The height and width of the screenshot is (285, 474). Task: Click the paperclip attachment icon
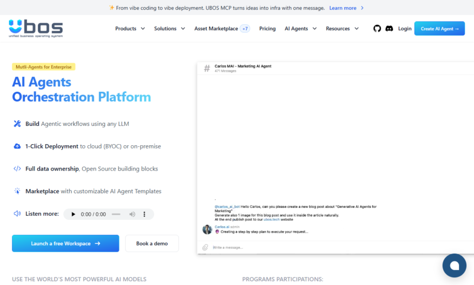[x=205, y=247]
